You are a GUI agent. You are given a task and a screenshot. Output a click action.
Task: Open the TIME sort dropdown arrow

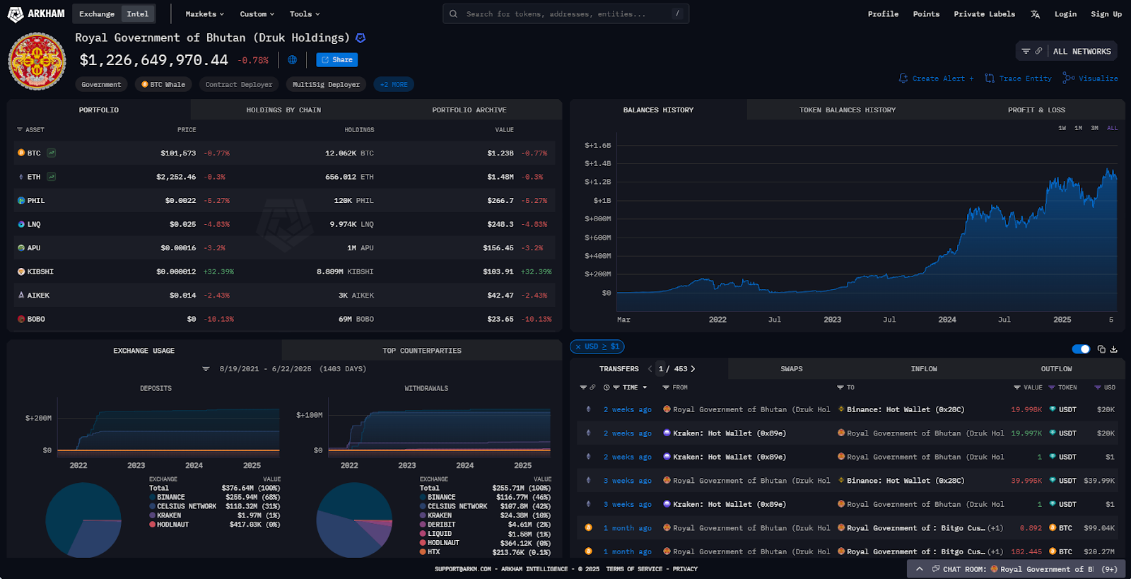tap(645, 387)
